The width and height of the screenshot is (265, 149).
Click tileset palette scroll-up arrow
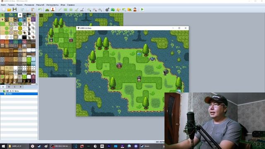(x=37, y=14)
